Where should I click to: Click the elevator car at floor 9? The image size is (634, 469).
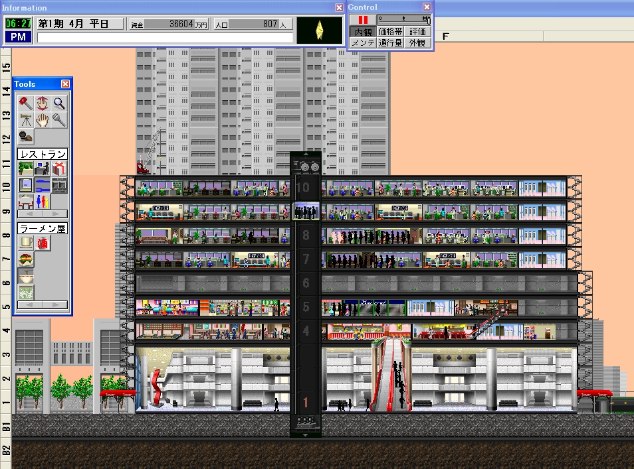(306, 211)
